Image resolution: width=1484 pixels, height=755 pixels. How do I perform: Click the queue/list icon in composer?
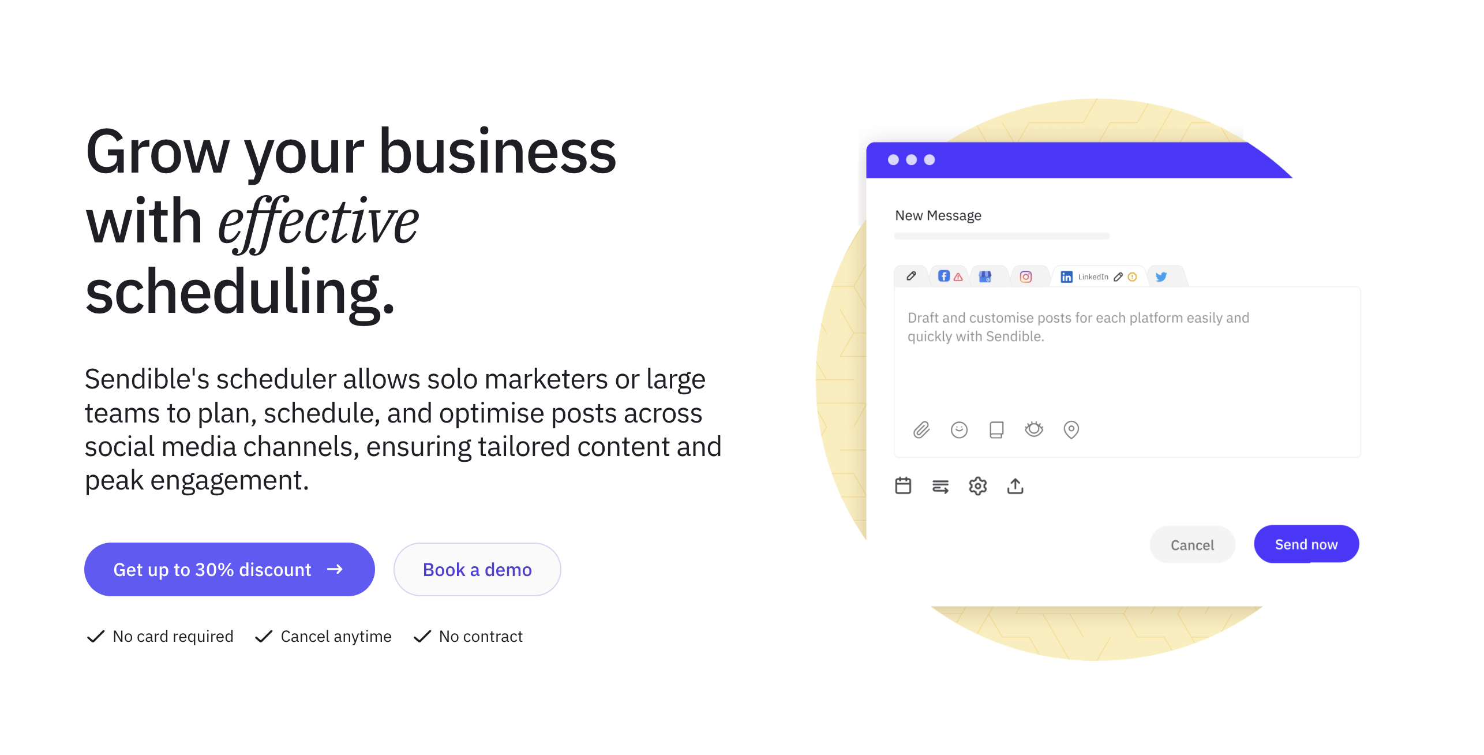click(x=941, y=485)
